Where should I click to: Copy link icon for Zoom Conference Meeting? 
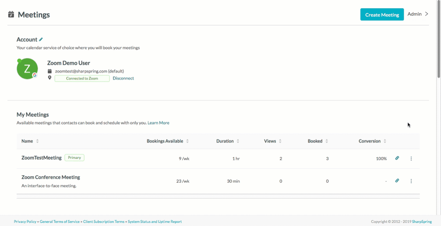(x=397, y=181)
